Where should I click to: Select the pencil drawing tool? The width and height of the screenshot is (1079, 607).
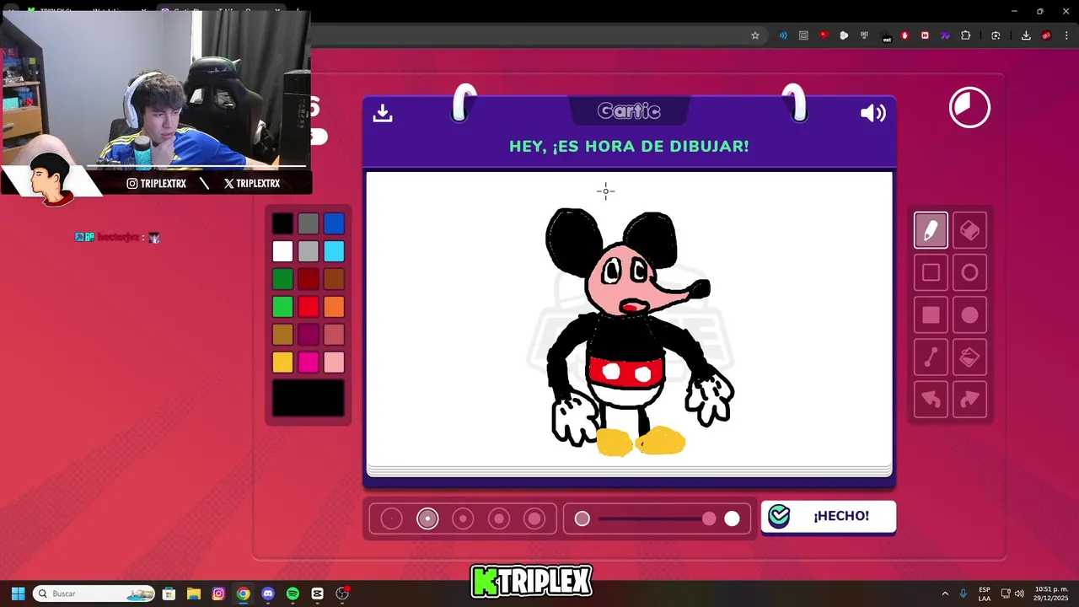931,230
